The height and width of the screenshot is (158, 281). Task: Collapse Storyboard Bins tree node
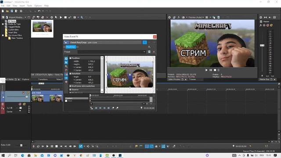[x=3, y=35]
